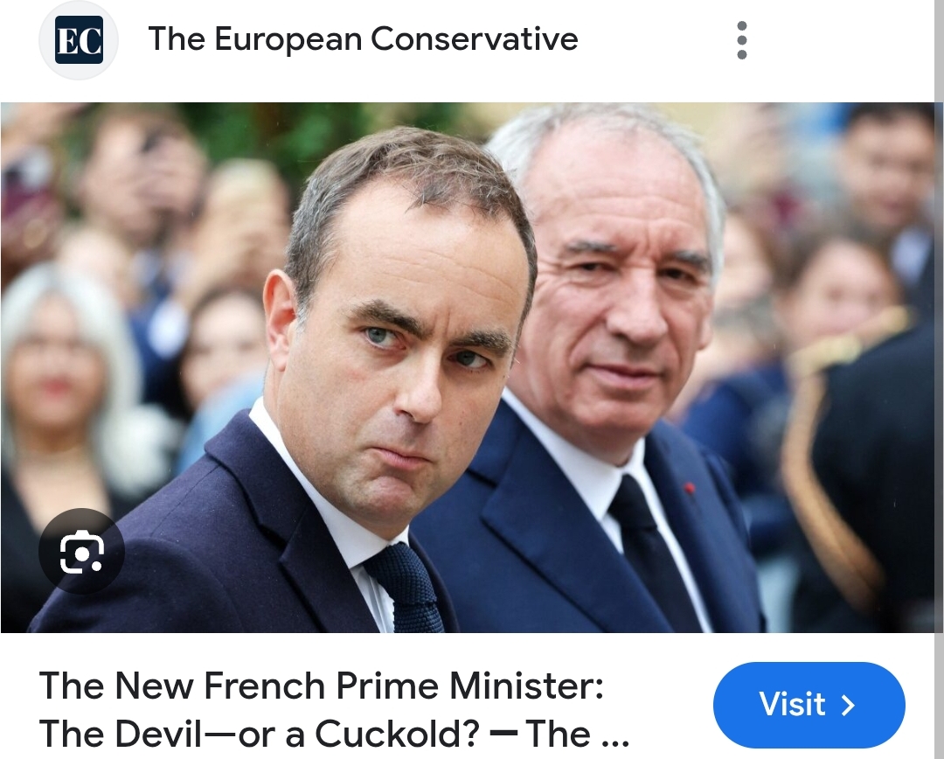Open The European Conservative source name

click(363, 39)
